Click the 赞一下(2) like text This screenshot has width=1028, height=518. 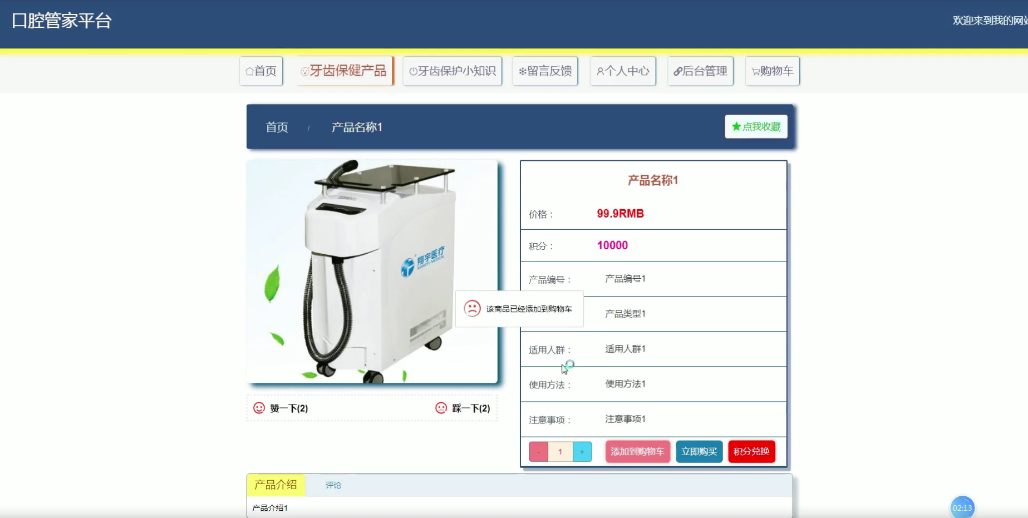coord(289,408)
